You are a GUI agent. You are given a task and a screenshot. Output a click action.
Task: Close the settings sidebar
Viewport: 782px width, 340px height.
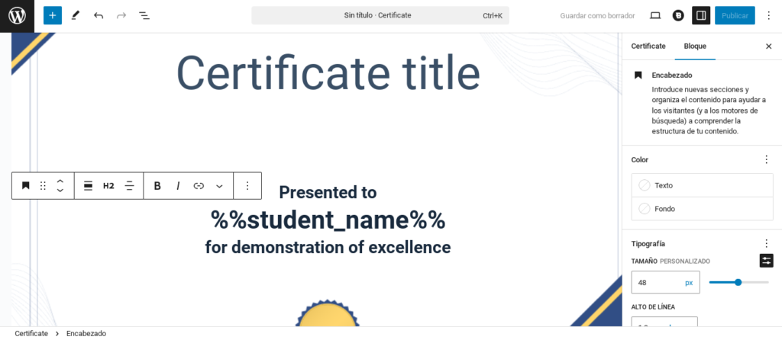[x=768, y=47]
